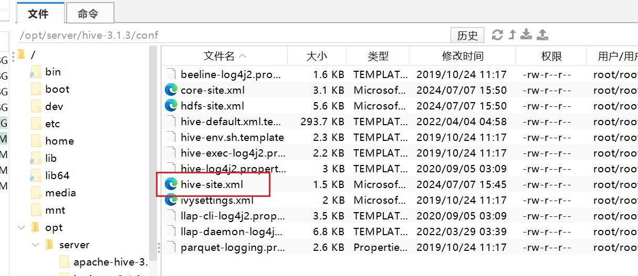
Task: Click the file icon of hive-env.sh.template
Action: [x=171, y=137]
